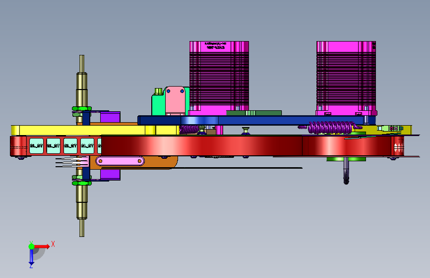
Task: Select the right magenta stepper motor
Action: [x=346, y=78]
